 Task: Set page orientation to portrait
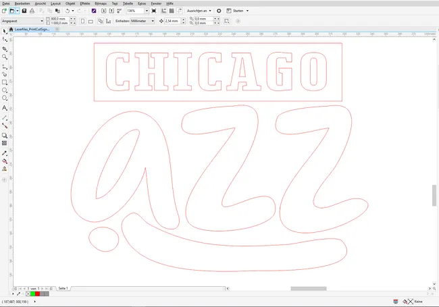tap(82, 21)
